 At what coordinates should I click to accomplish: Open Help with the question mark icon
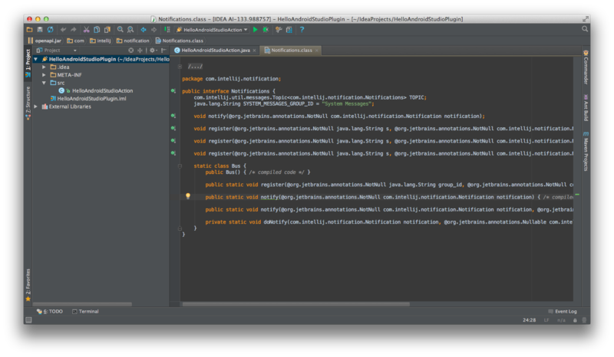(302, 29)
